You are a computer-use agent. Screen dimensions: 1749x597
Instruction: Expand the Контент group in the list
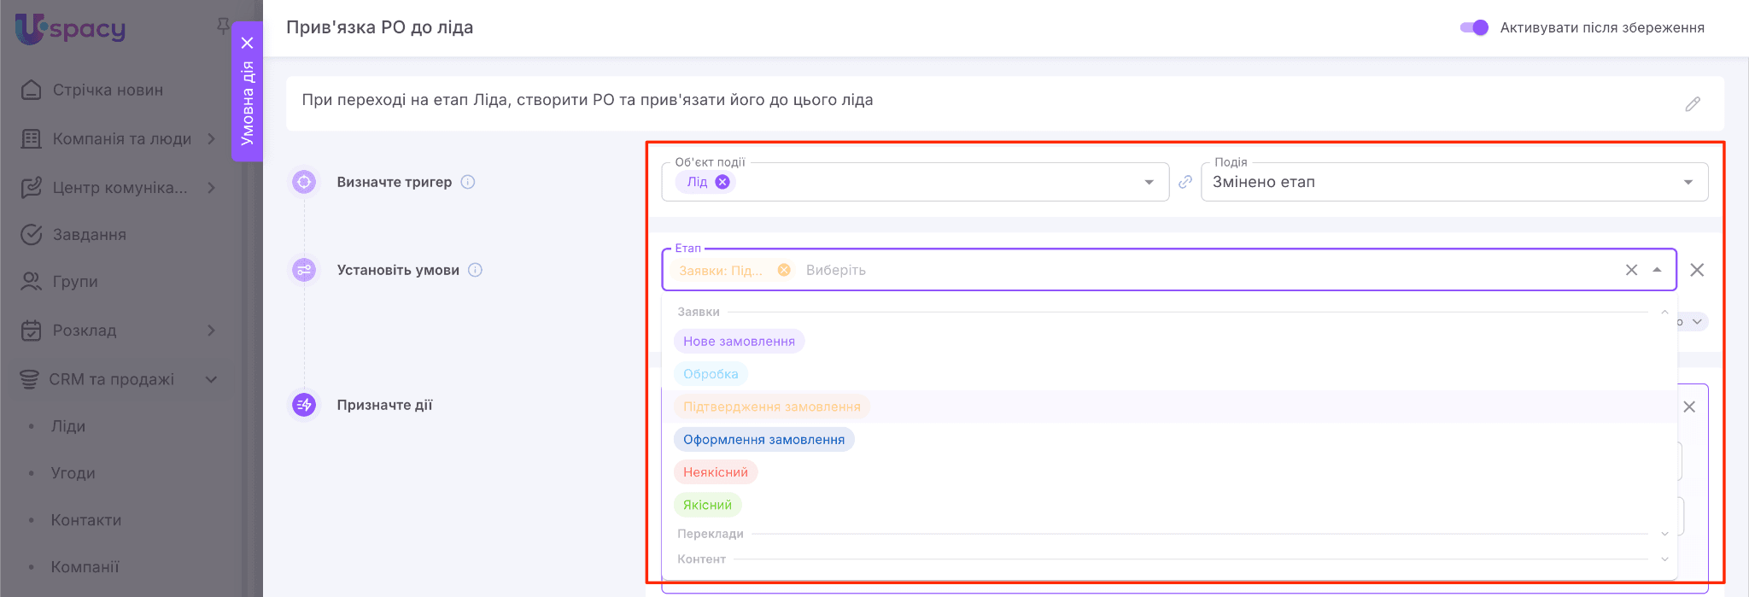pyautogui.click(x=1664, y=559)
